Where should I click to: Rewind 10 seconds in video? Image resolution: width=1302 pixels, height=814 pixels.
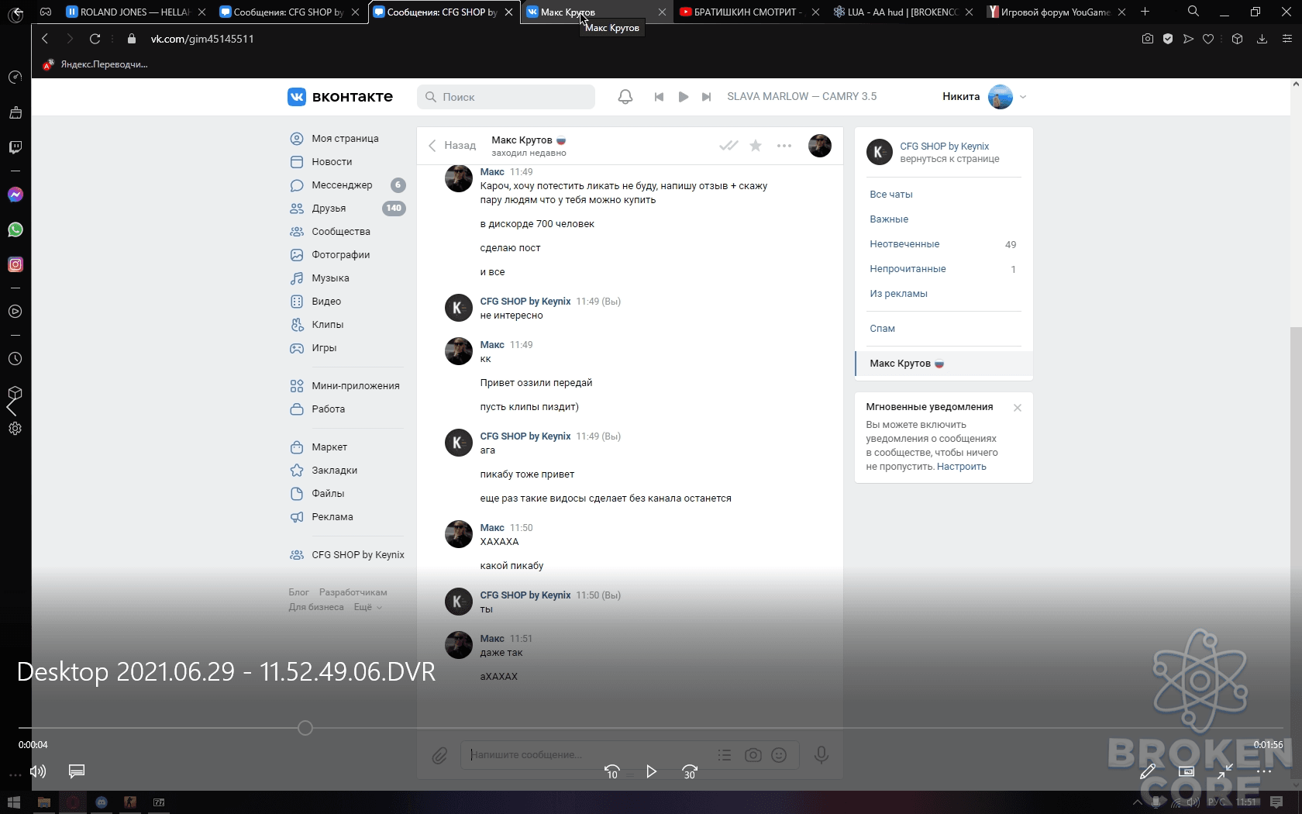(x=611, y=771)
